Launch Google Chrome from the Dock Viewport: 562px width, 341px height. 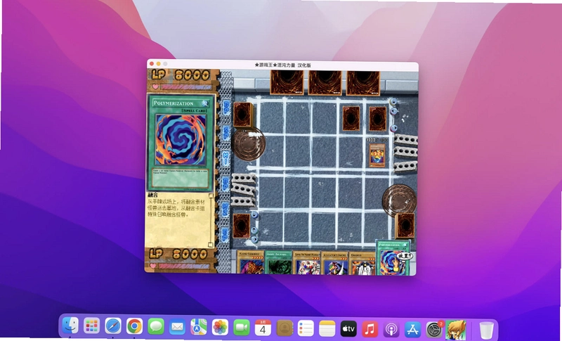134,327
